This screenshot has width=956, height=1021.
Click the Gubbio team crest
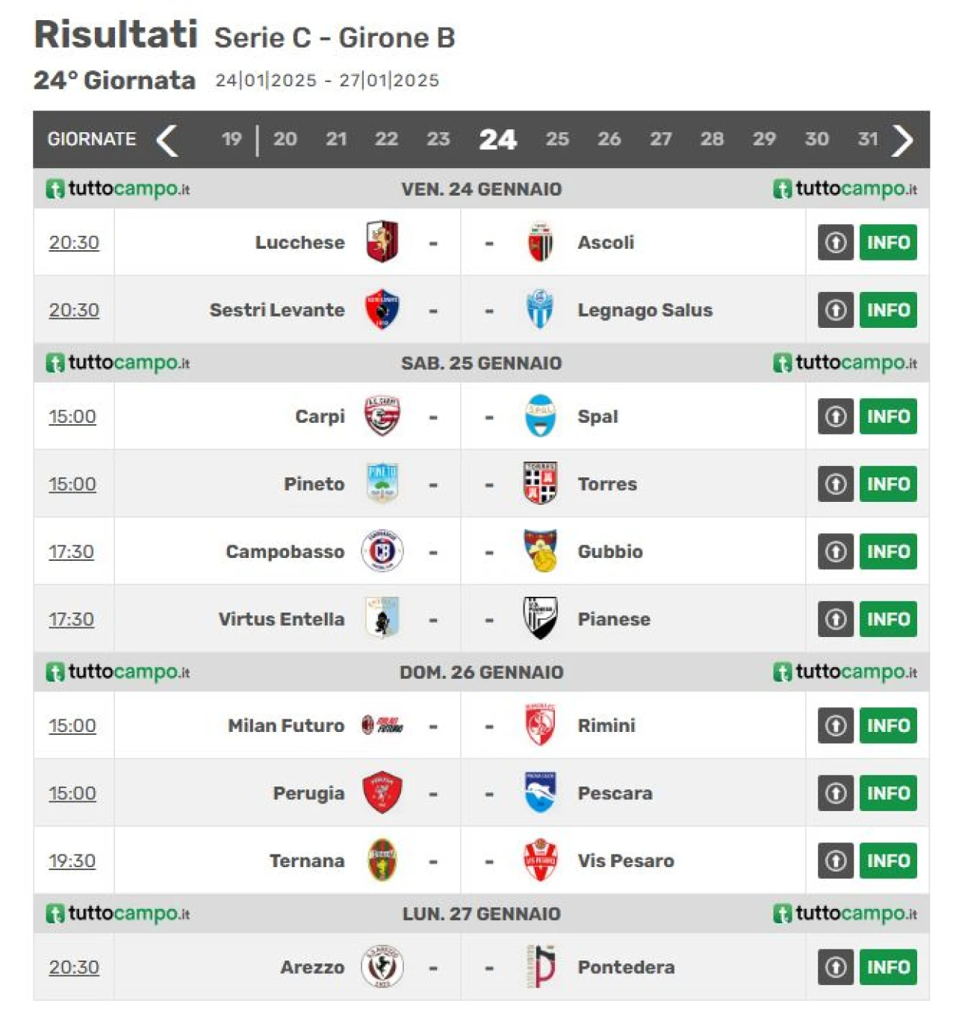tap(541, 551)
